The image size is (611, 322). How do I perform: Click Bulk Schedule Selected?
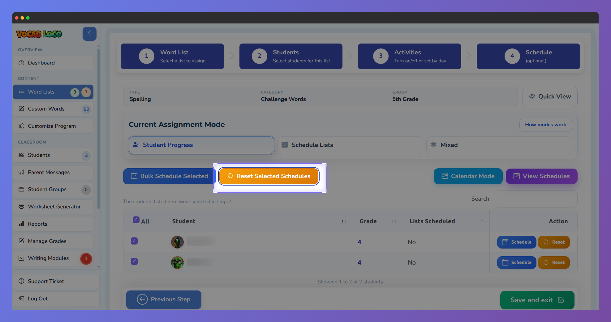169,176
